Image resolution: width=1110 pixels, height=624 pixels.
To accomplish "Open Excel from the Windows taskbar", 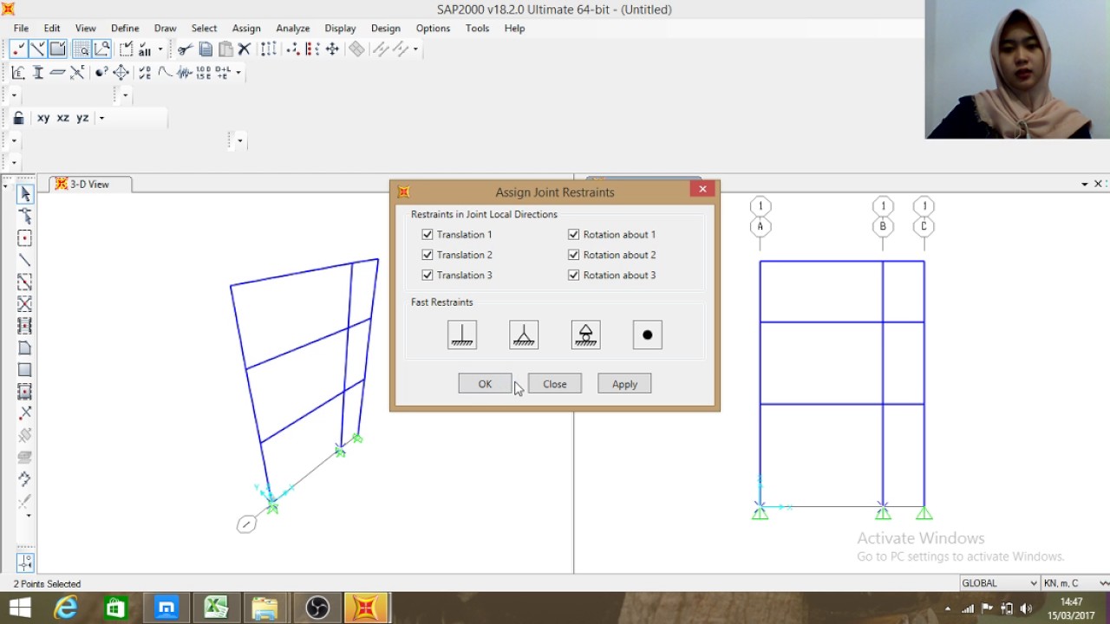I will 216,608.
